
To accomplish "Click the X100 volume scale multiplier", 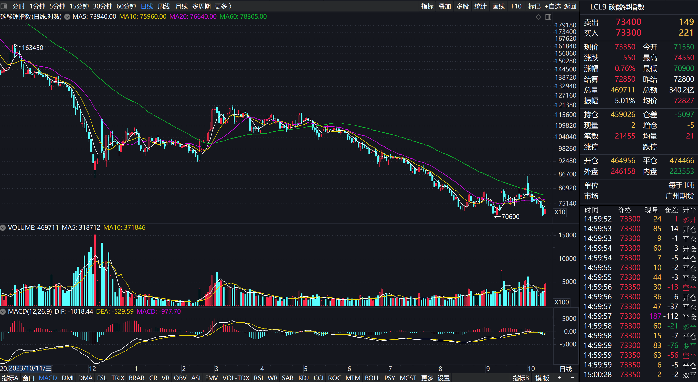I will [x=561, y=302].
